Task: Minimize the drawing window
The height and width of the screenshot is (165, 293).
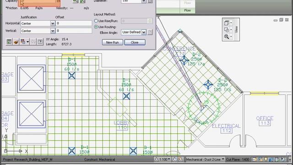Action: pos(275,20)
